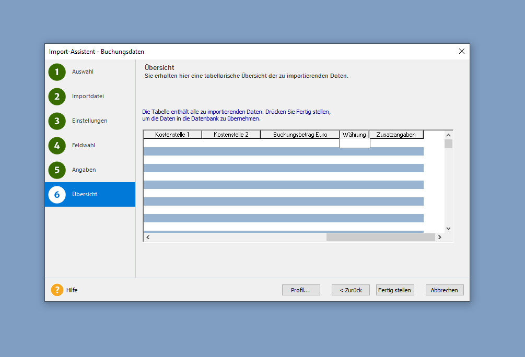Go back with the < Zurück button
525x357 pixels.
[351, 290]
